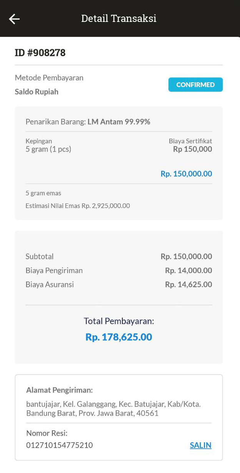Tap the Detail Transaksi header title
240x473 pixels.
click(119, 18)
